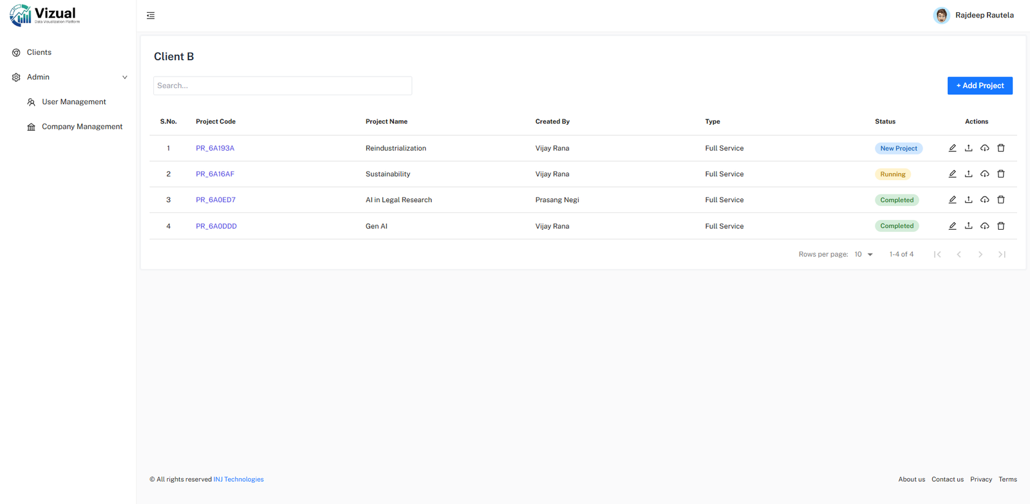Cloud upload for Sustainability project

point(984,174)
